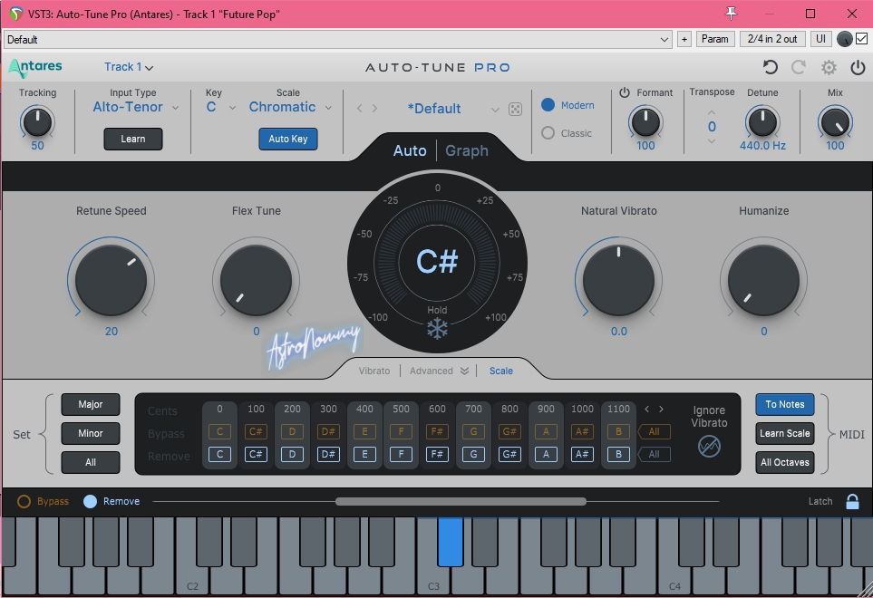The height and width of the screenshot is (598, 873).
Task: Toggle the Formant power button
Action: click(625, 92)
